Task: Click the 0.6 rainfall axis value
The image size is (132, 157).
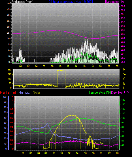Action: pos(12,123)
